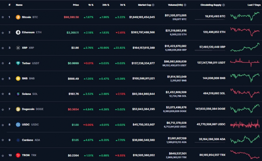Click Bitcoin price $98,390.56

tap(71, 17)
